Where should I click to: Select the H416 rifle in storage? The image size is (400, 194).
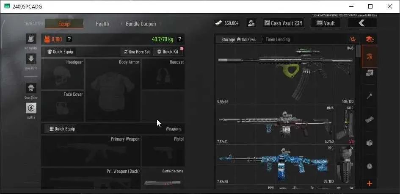[x=285, y=75]
